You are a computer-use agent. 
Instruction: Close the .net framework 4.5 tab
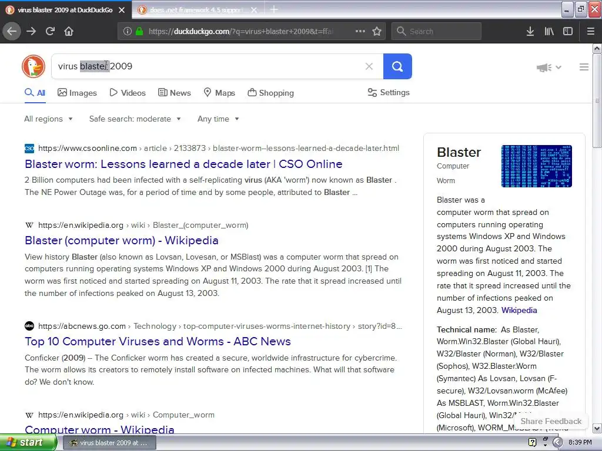(254, 10)
